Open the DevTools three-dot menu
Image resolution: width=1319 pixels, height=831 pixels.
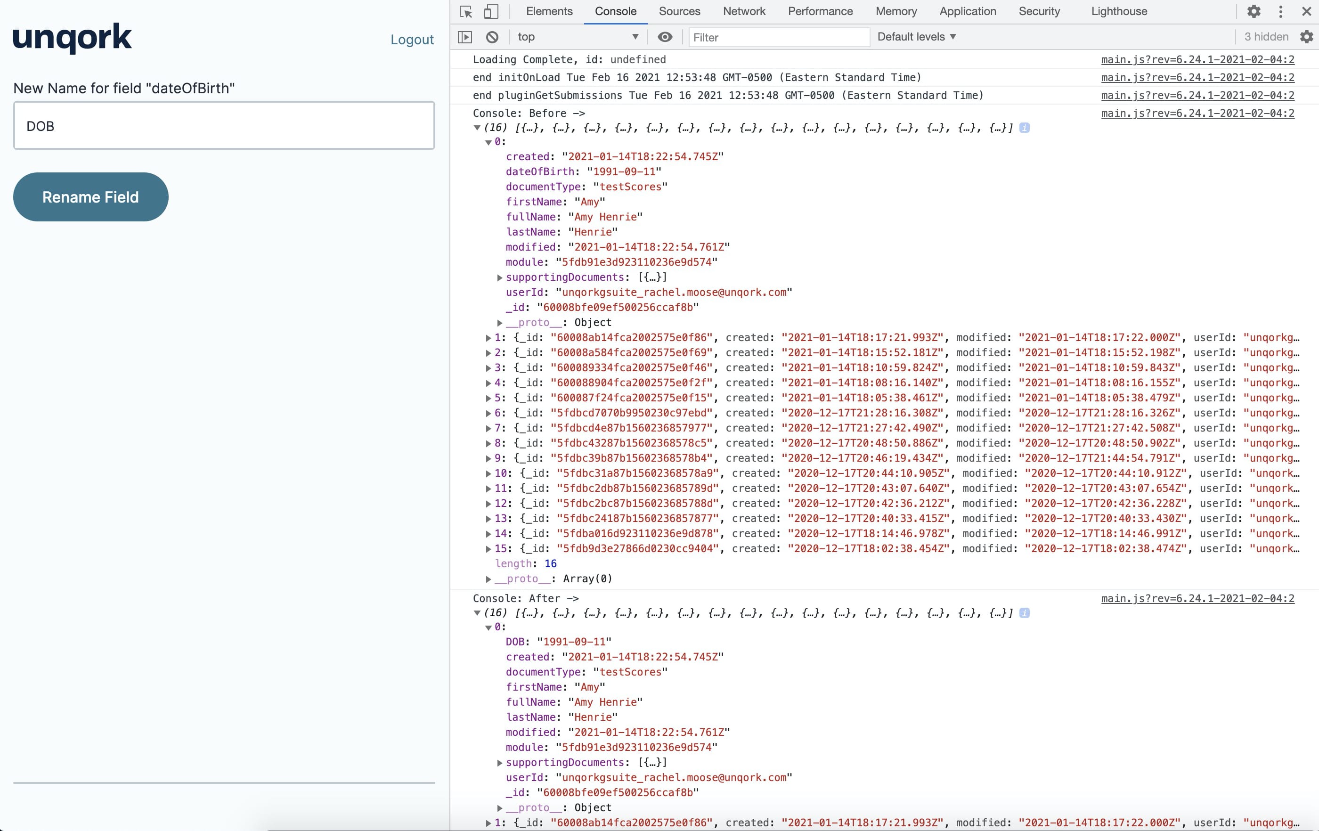[1281, 11]
